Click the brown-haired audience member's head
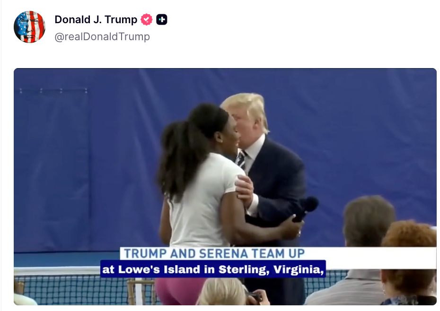Screen dimensions: 440x311 point(368,220)
